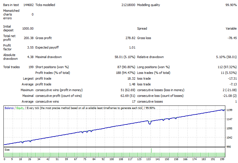This screenshot has width=238, height=163.
Task: Click the Every tick method description text
Action: (x=85, y=108)
